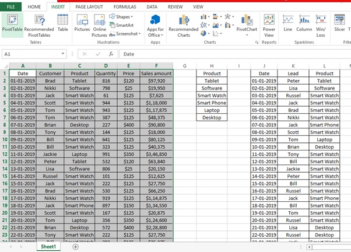Click Recommended Charts
This screenshot has height=252, width=351.
point(183,25)
